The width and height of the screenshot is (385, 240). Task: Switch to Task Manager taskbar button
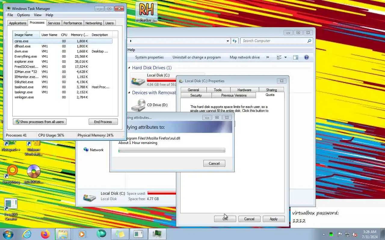coord(157,234)
